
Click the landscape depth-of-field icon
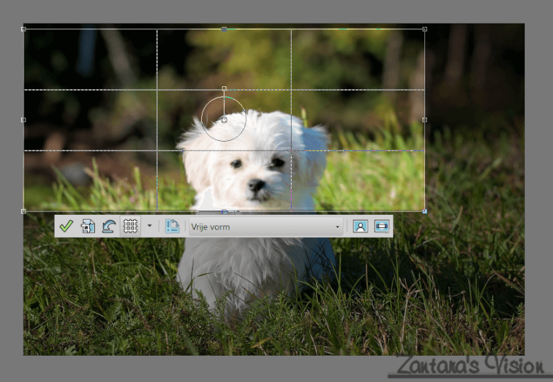[382, 227]
